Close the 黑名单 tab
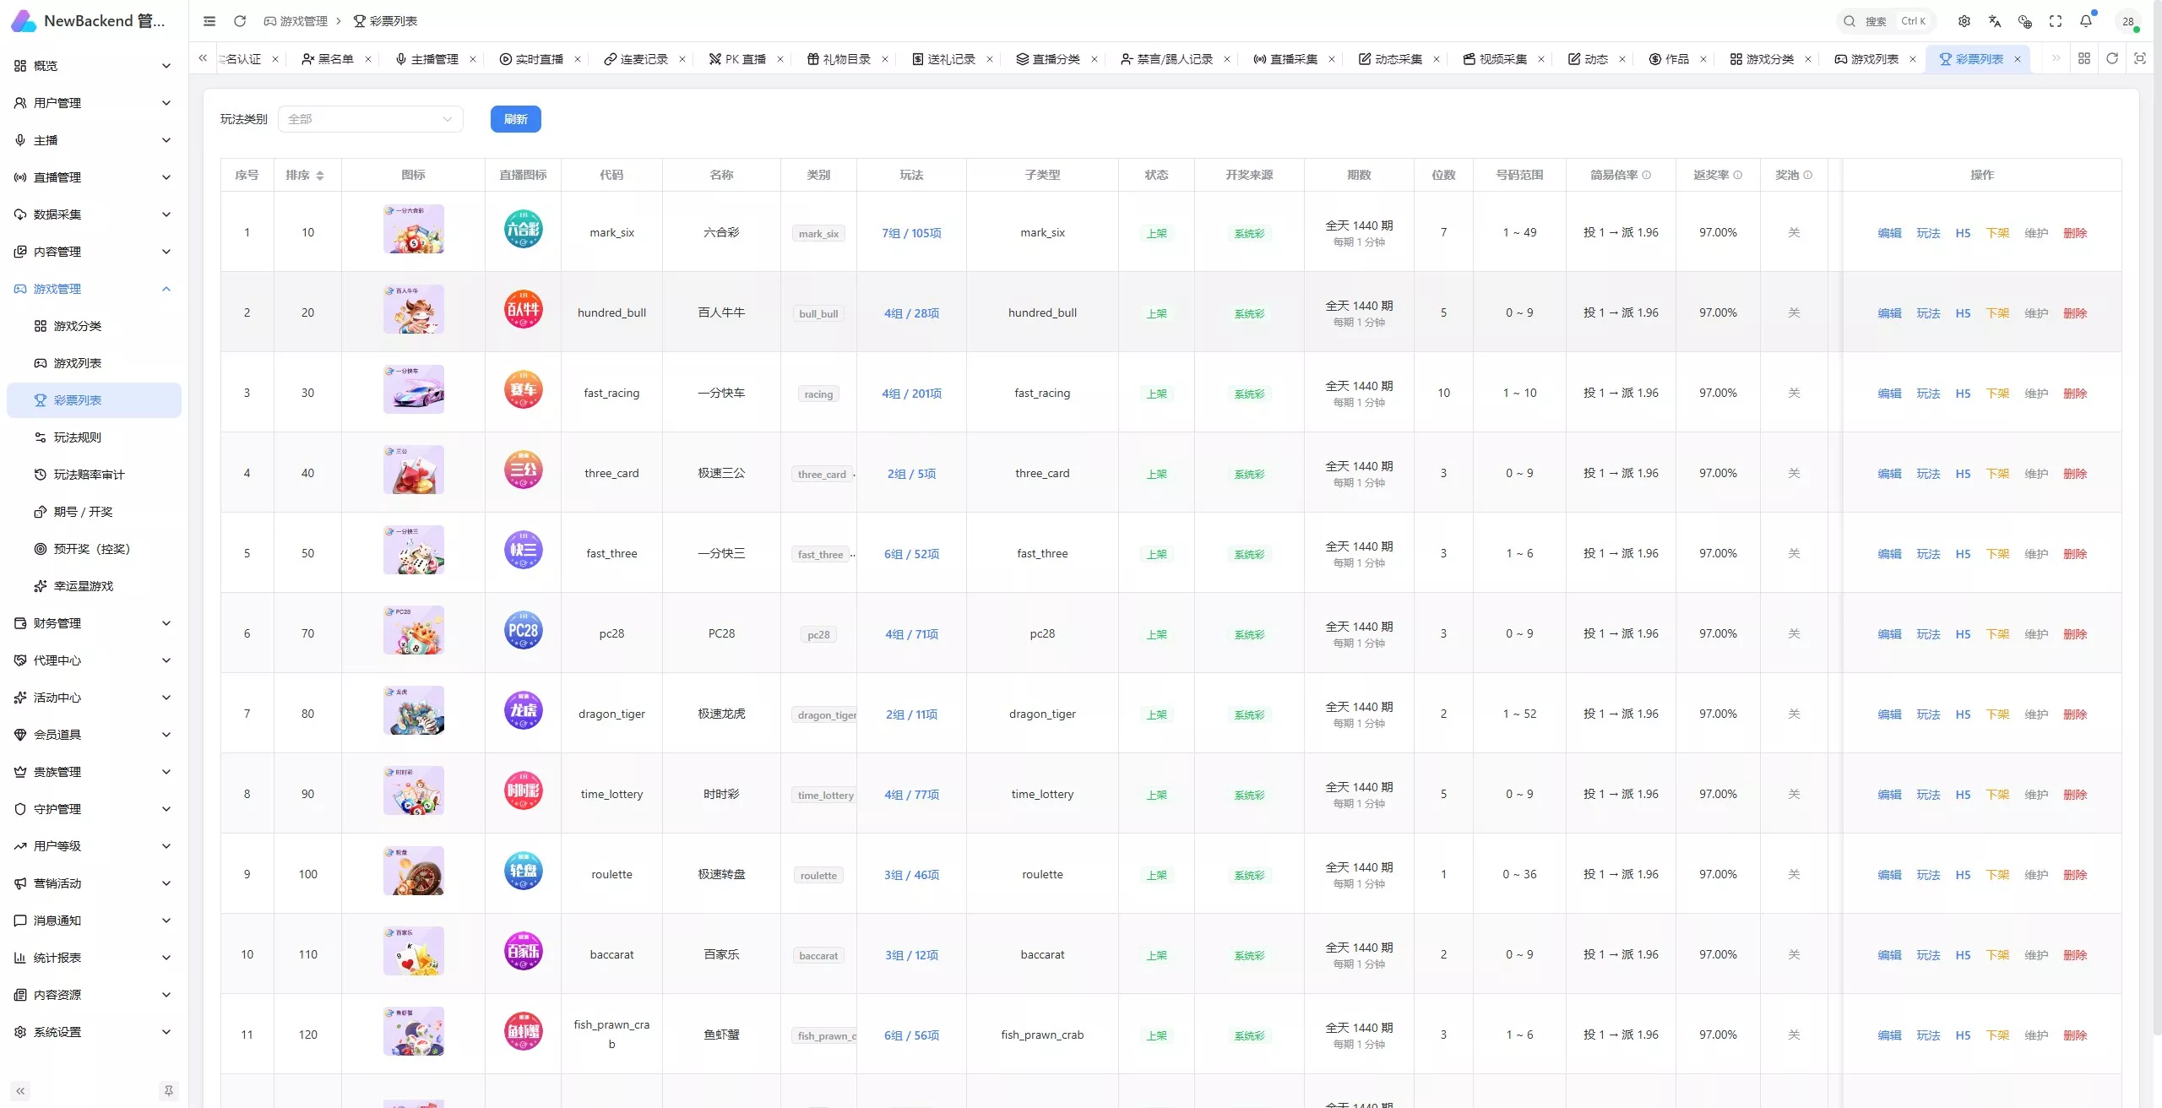Viewport: 2162px width, 1108px height. click(x=368, y=59)
